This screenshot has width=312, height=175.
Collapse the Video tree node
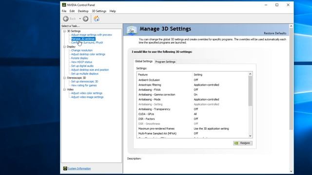(64, 89)
